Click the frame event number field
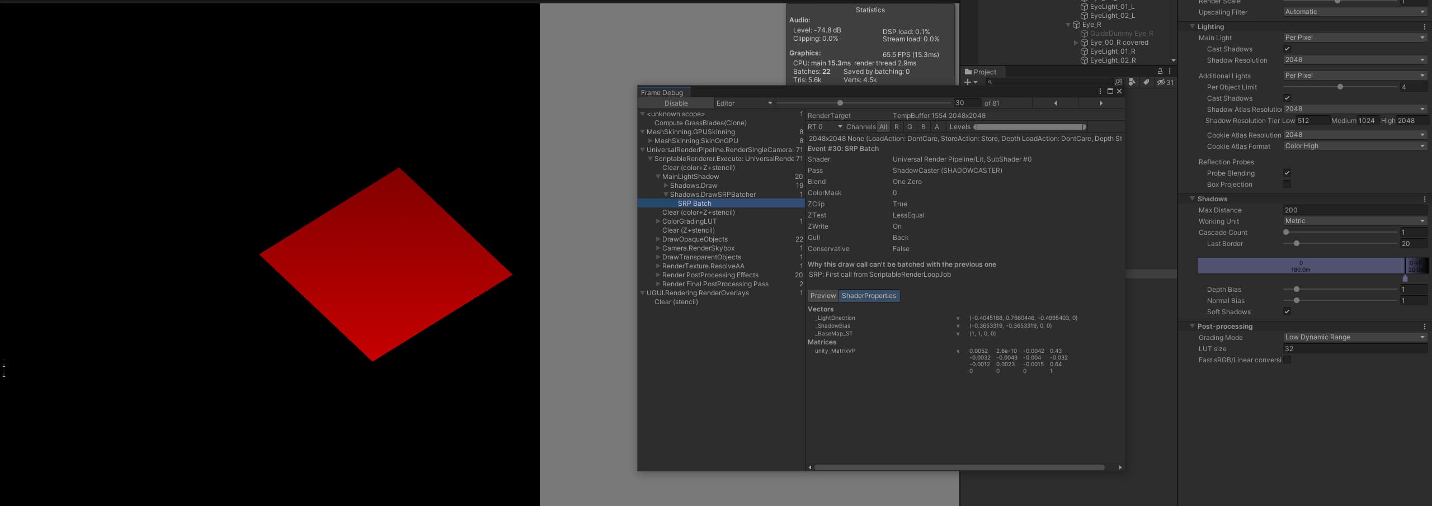Screen dimensions: 1432x506 967,103
